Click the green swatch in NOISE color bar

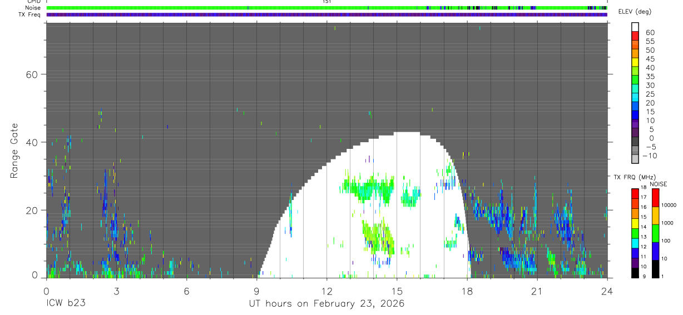point(655,233)
